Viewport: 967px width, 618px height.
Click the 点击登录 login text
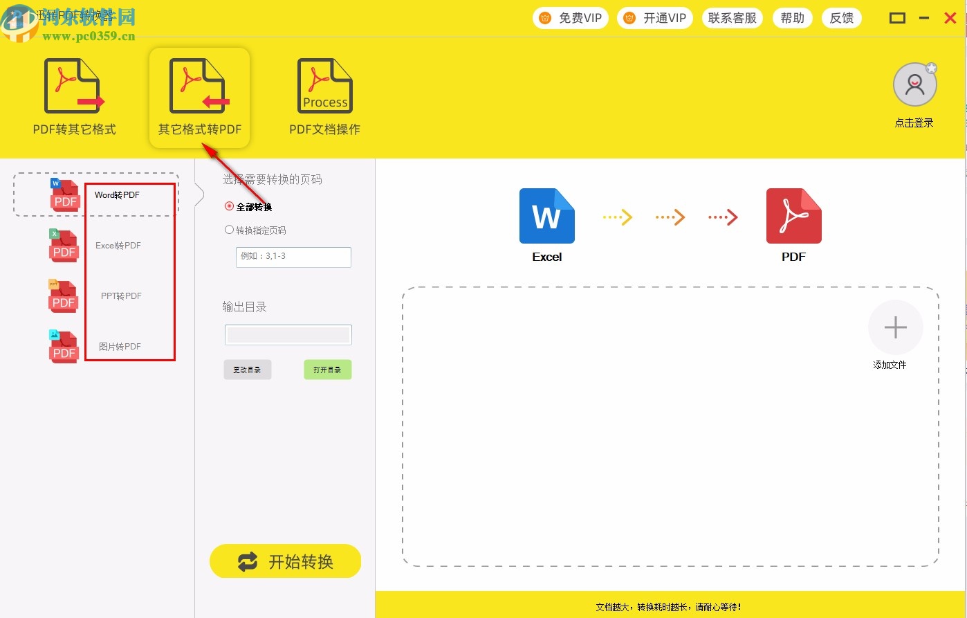click(x=914, y=123)
